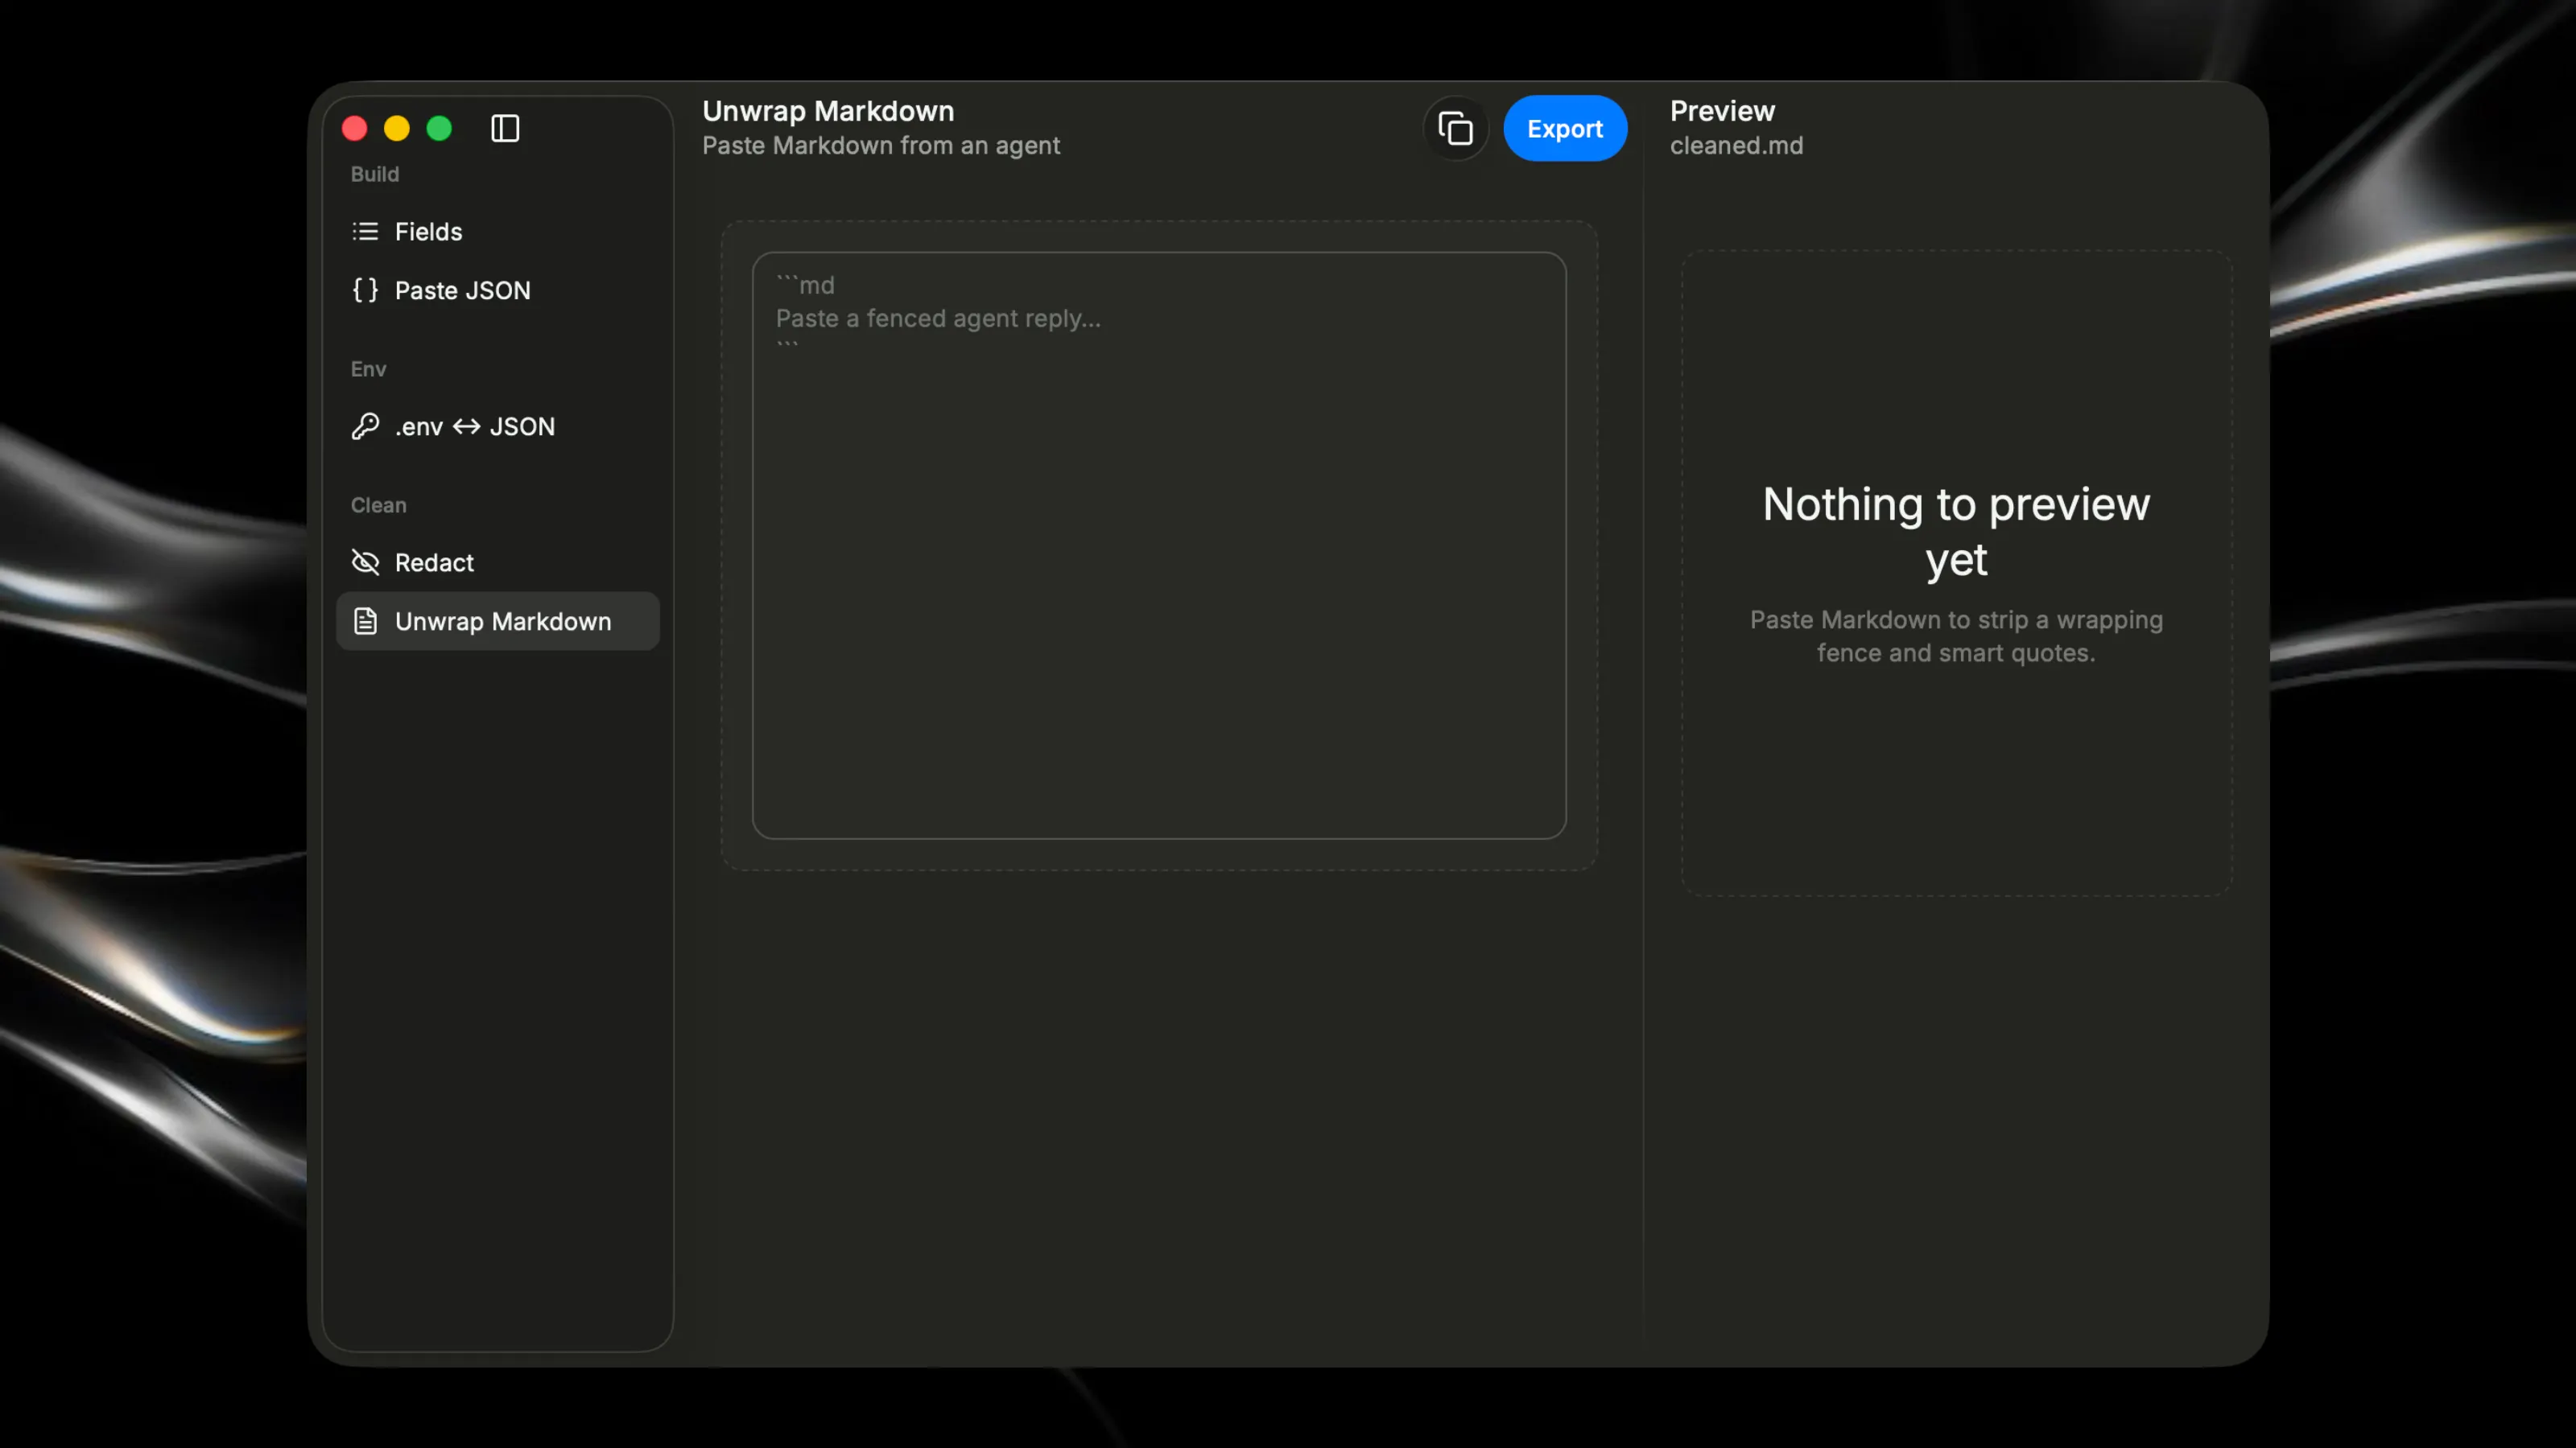Copy cleaned output with the copy icon
Viewport: 2576px width, 1448px height.
1455,128
